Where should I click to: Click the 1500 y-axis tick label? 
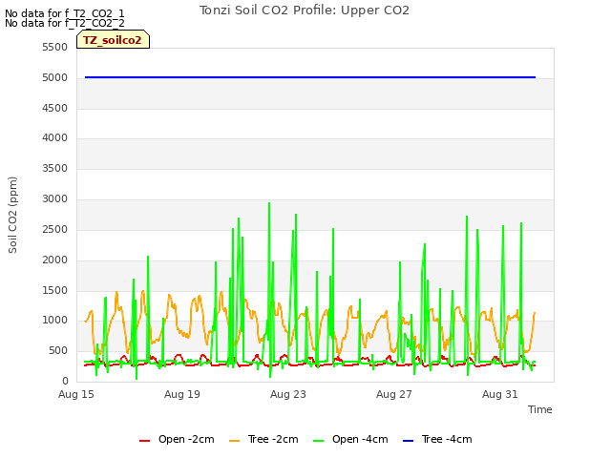coord(55,290)
